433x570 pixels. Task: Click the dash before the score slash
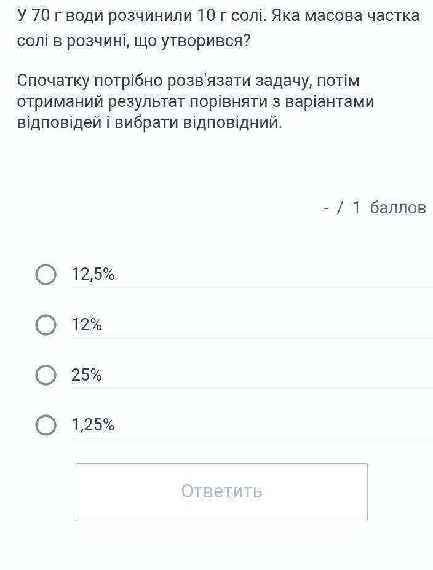click(x=326, y=208)
